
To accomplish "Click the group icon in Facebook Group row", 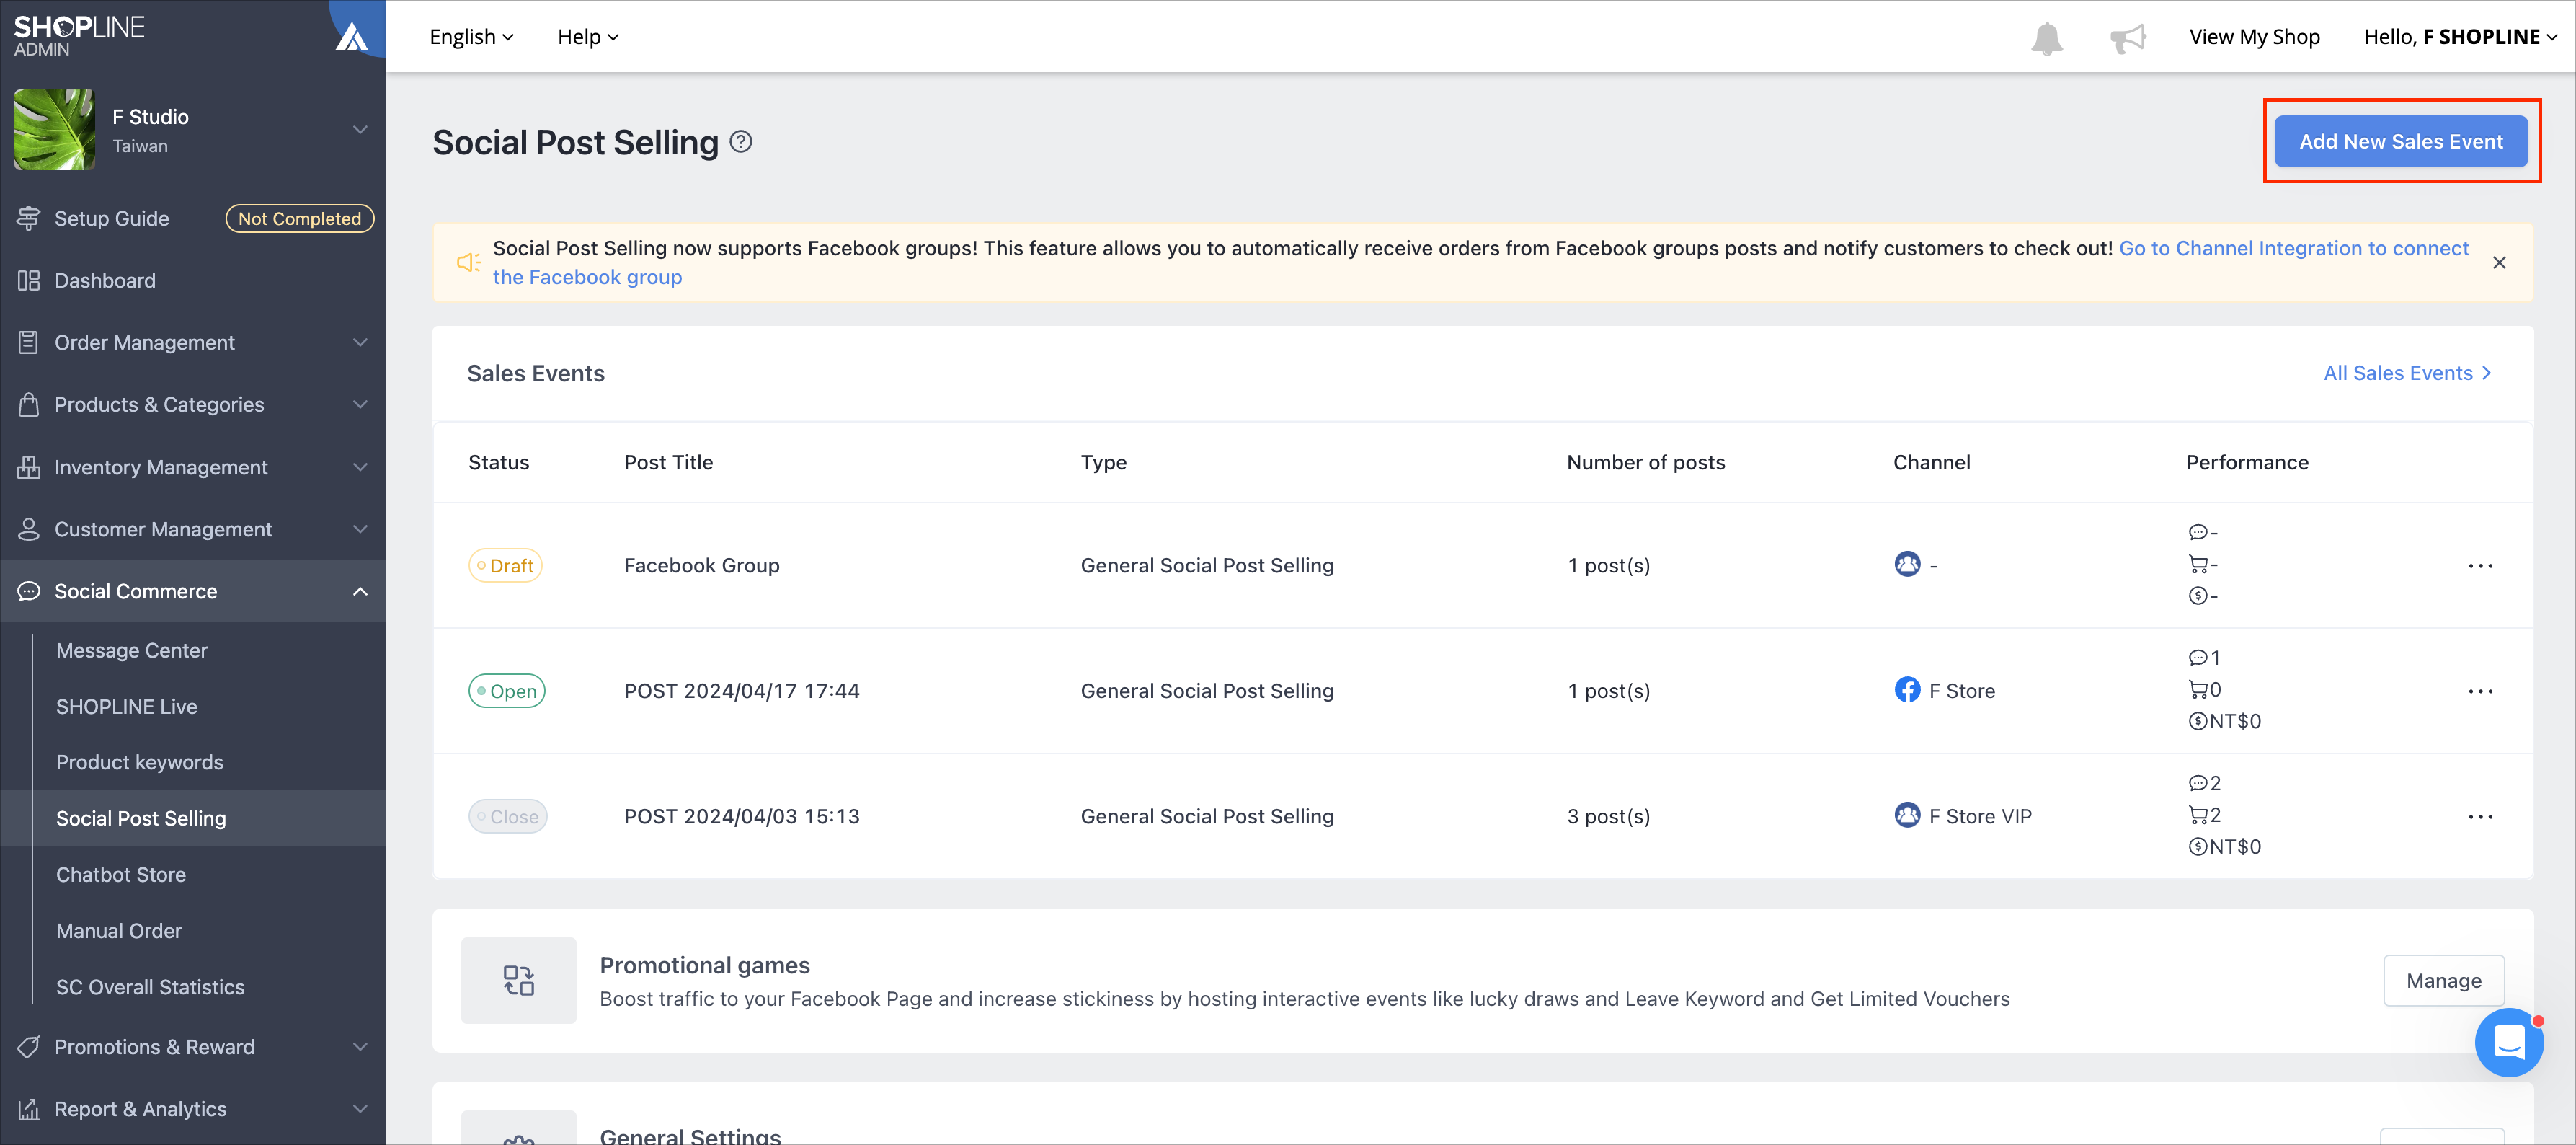I will click(1907, 564).
